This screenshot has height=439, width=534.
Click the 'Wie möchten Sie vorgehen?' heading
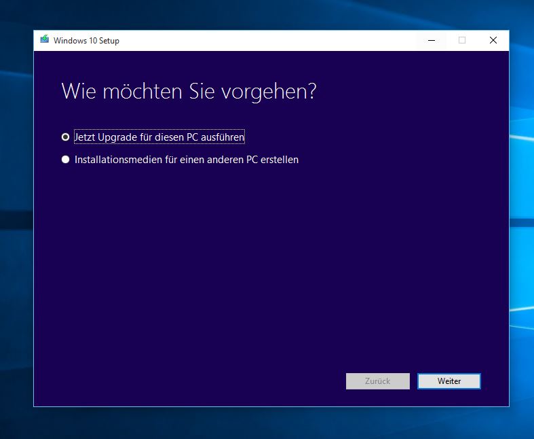tap(189, 92)
